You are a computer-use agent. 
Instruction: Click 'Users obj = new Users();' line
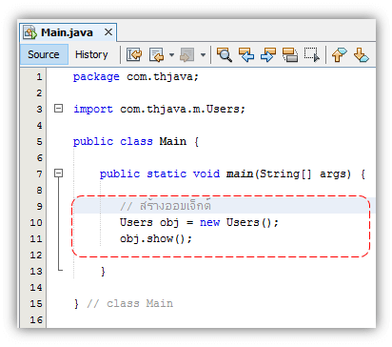199,222
